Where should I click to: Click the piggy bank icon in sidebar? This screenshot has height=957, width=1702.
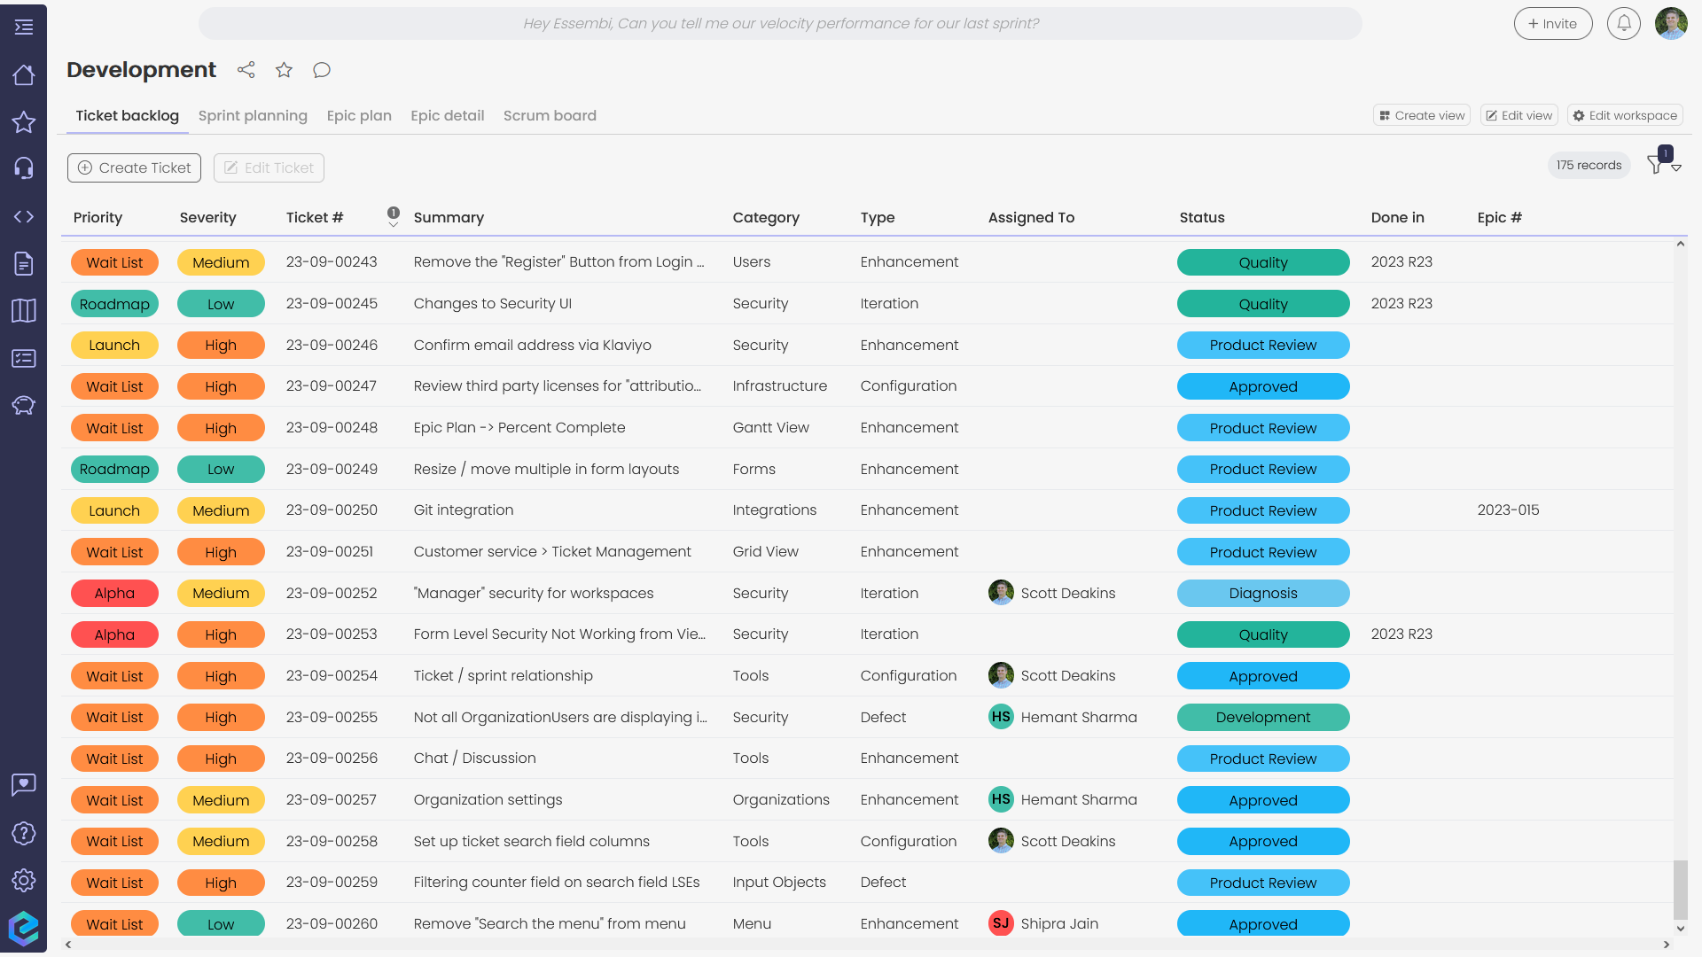click(x=24, y=406)
